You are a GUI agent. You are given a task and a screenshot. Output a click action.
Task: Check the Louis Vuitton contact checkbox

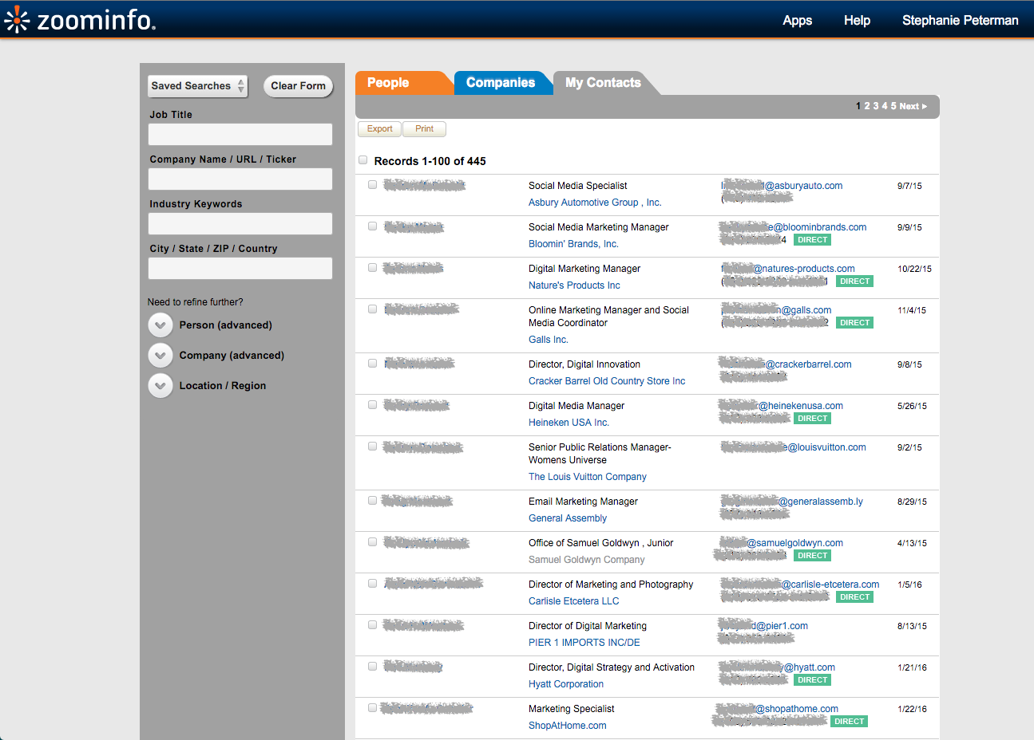tap(372, 447)
